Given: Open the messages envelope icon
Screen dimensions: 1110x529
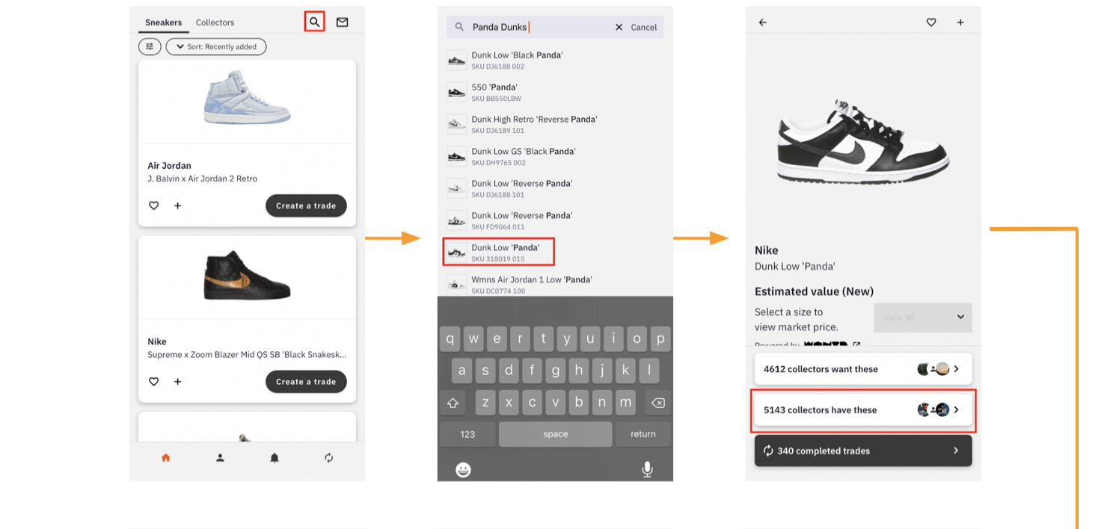Looking at the screenshot, I should (342, 22).
